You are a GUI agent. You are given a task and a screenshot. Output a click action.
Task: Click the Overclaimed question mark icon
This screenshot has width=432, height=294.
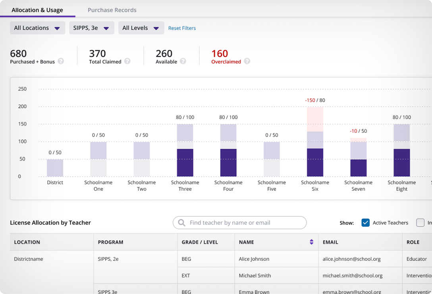pos(247,62)
